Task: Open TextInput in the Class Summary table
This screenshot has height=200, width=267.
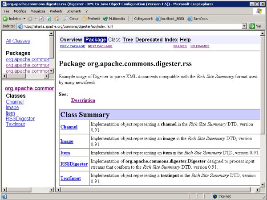Action: (71, 178)
